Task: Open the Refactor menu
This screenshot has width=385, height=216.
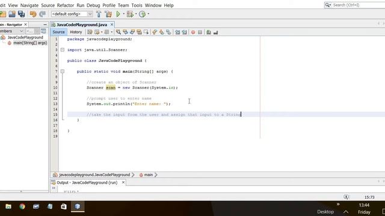Action: tap(66, 5)
